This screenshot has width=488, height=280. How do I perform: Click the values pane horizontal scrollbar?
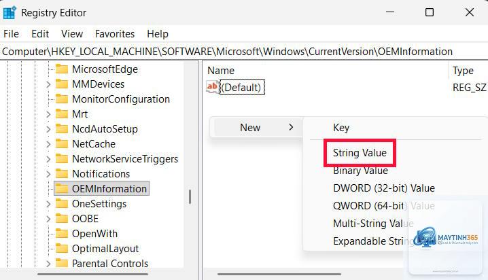[x=279, y=274]
